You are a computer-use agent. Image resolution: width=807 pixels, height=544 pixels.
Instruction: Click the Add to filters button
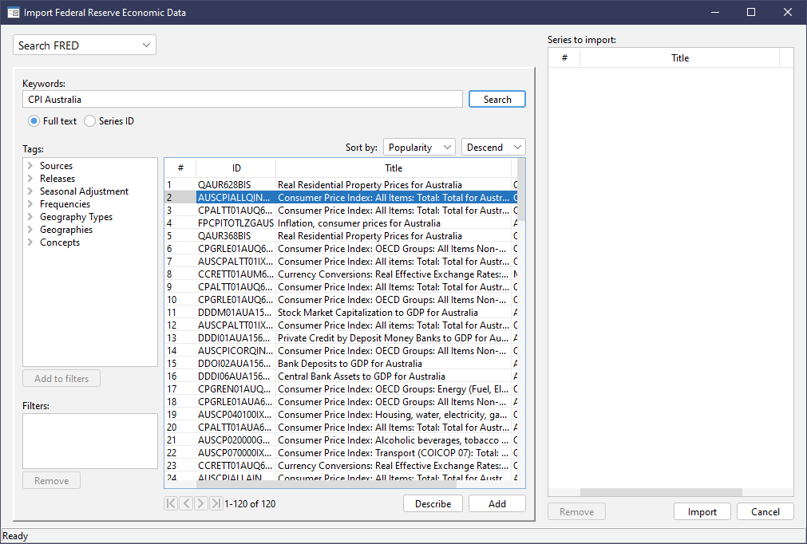[61, 378]
